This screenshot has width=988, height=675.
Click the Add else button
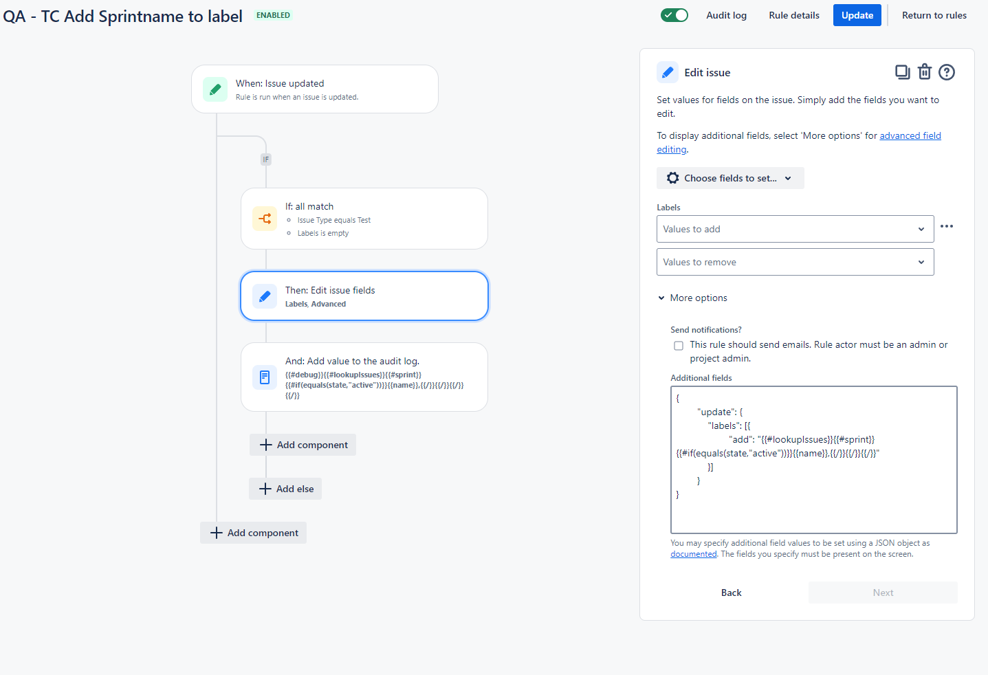285,489
